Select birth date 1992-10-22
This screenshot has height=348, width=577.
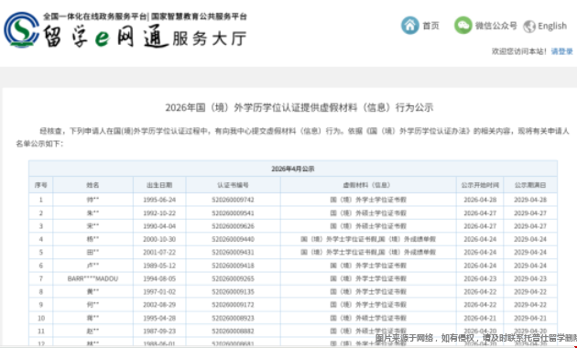[159, 213]
